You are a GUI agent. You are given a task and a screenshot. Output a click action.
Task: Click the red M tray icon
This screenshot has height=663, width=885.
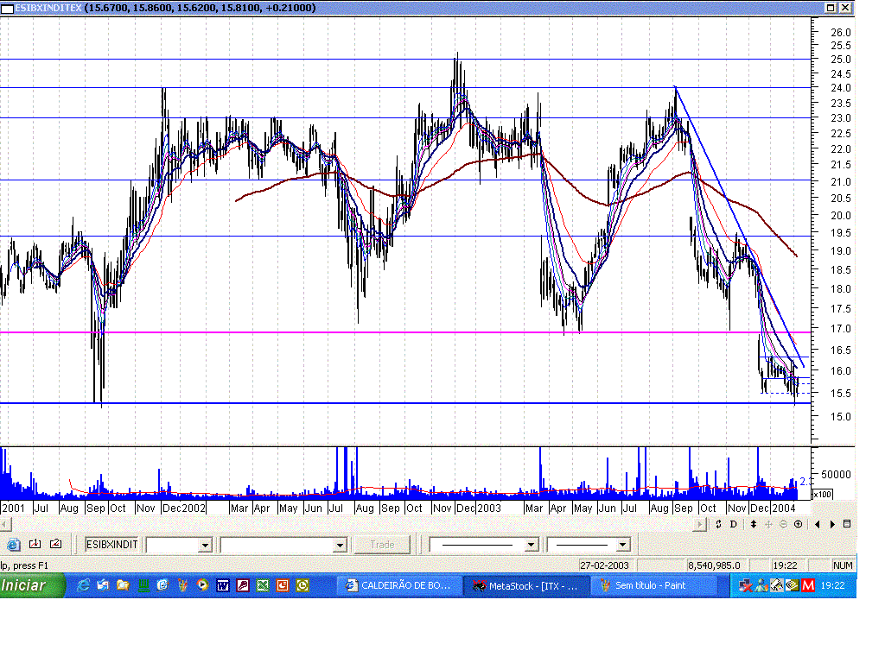(808, 586)
